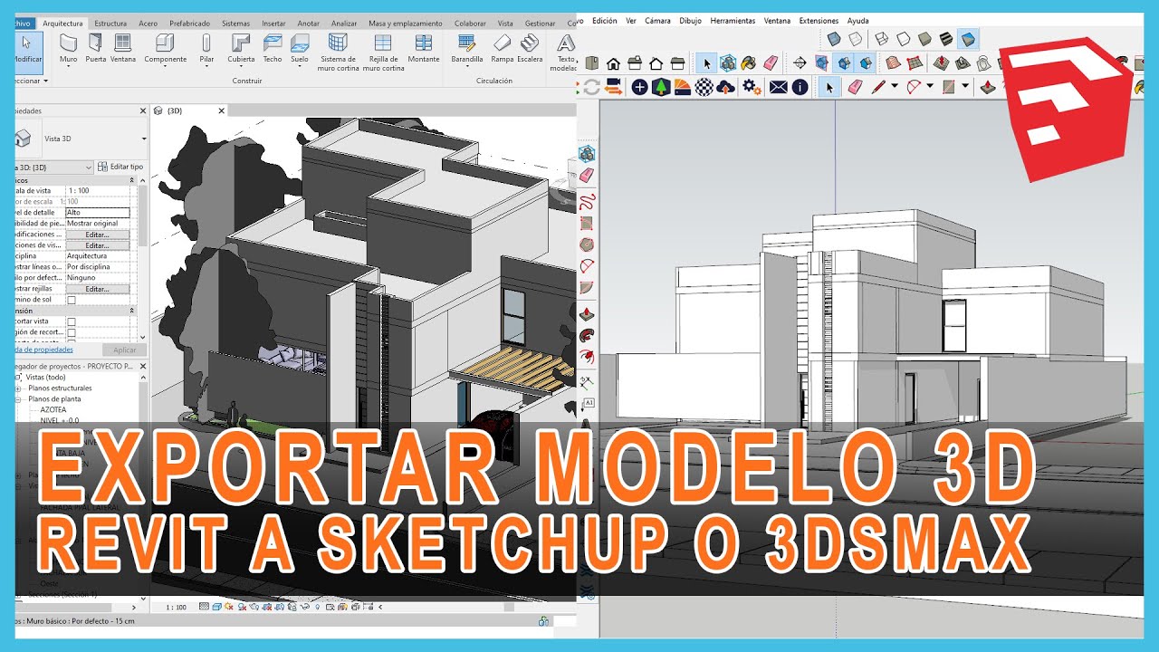
Task: Click the Aplicar button
Action: pos(124,350)
